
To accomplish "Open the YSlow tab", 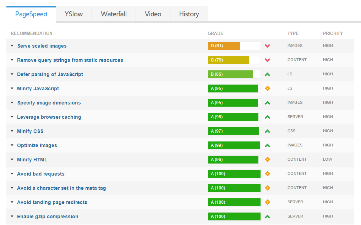I will 74,14.
